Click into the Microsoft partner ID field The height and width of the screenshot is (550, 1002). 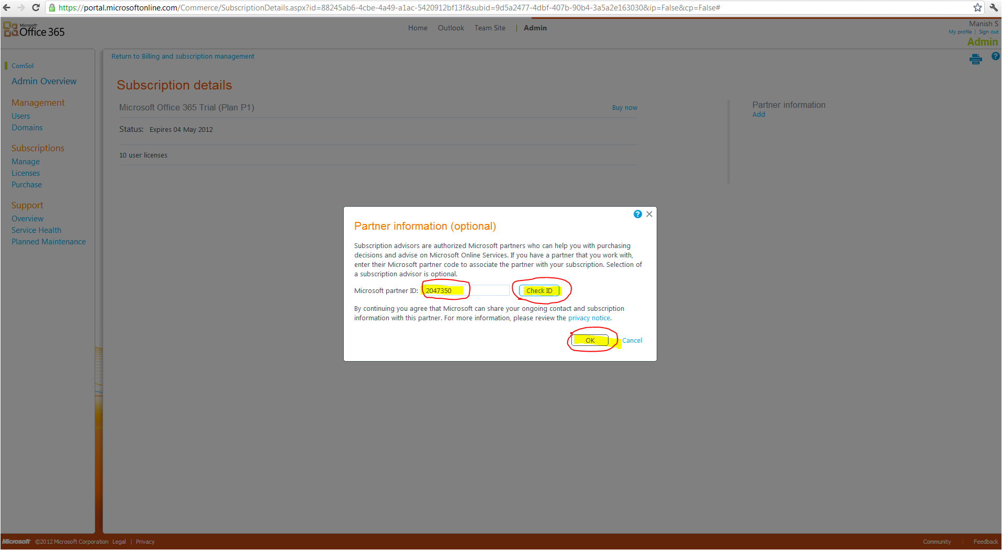[x=466, y=291]
